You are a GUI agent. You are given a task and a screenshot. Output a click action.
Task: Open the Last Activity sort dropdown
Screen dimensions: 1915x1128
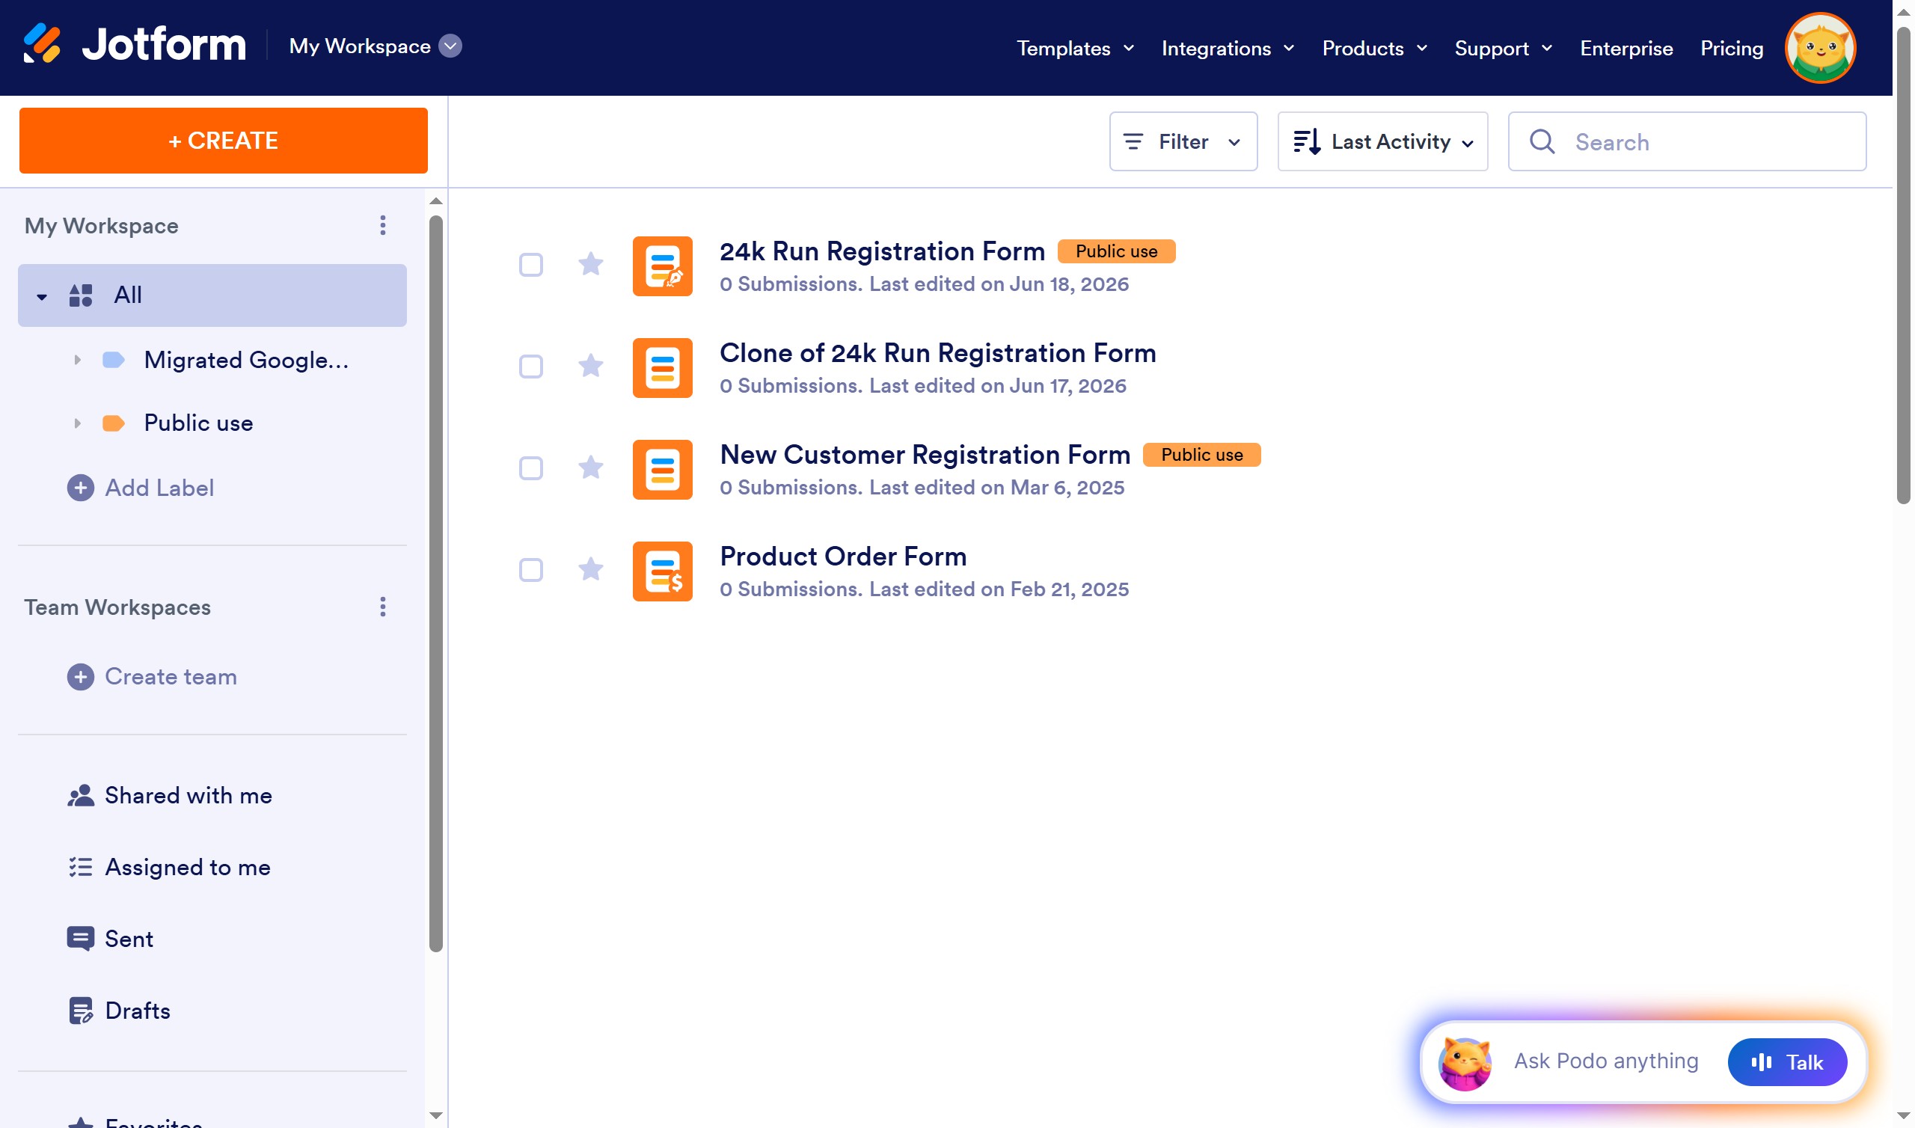(x=1382, y=141)
